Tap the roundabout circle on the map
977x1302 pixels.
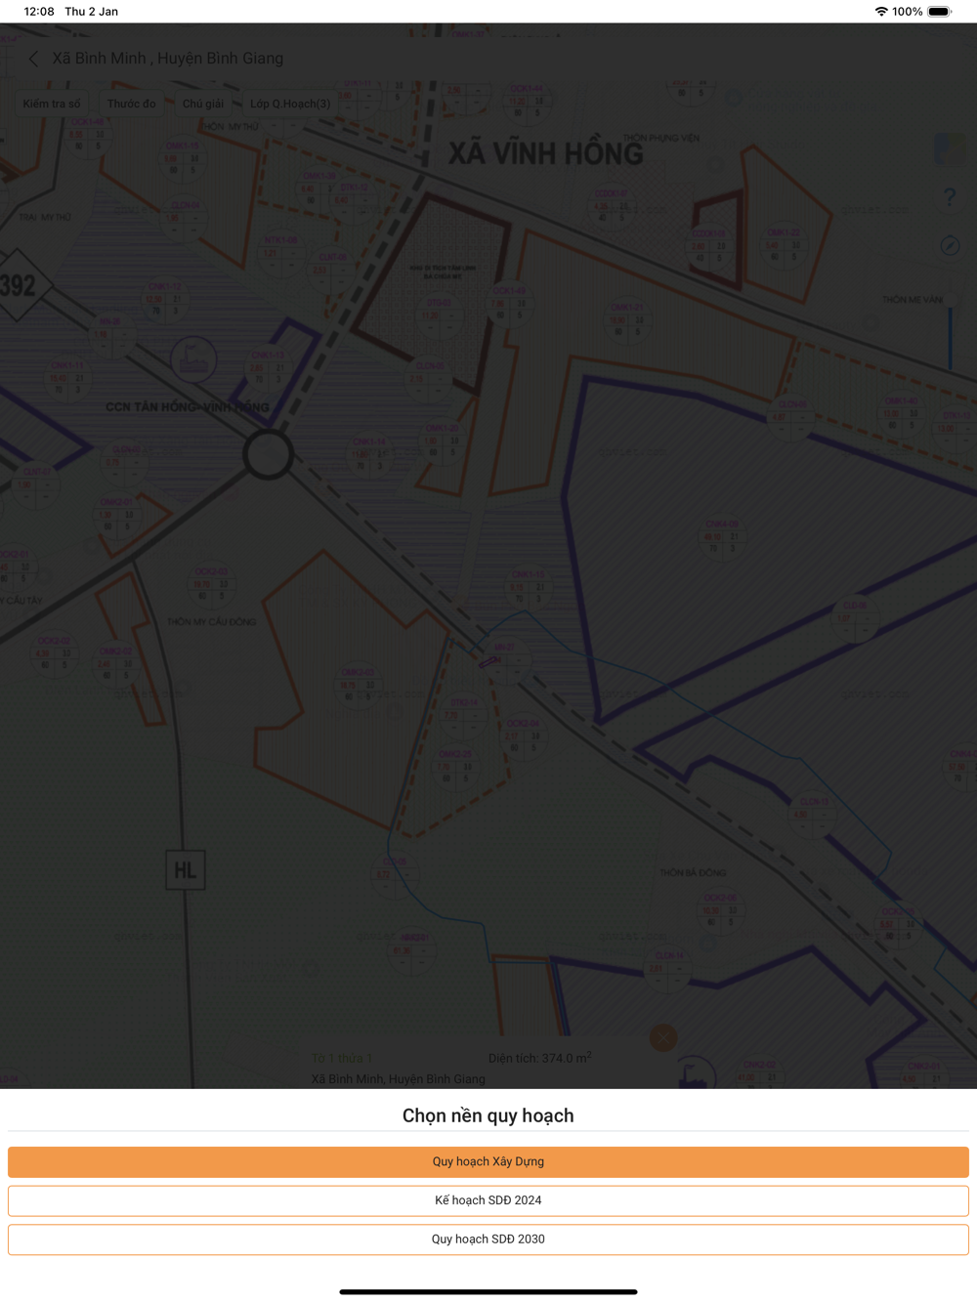[x=268, y=453]
